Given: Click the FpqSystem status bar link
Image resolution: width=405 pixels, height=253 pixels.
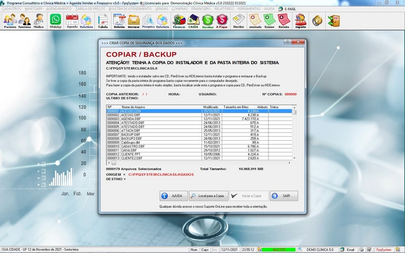Looking at the screenshot, I should pyautogui.click(x=384, y=249).
